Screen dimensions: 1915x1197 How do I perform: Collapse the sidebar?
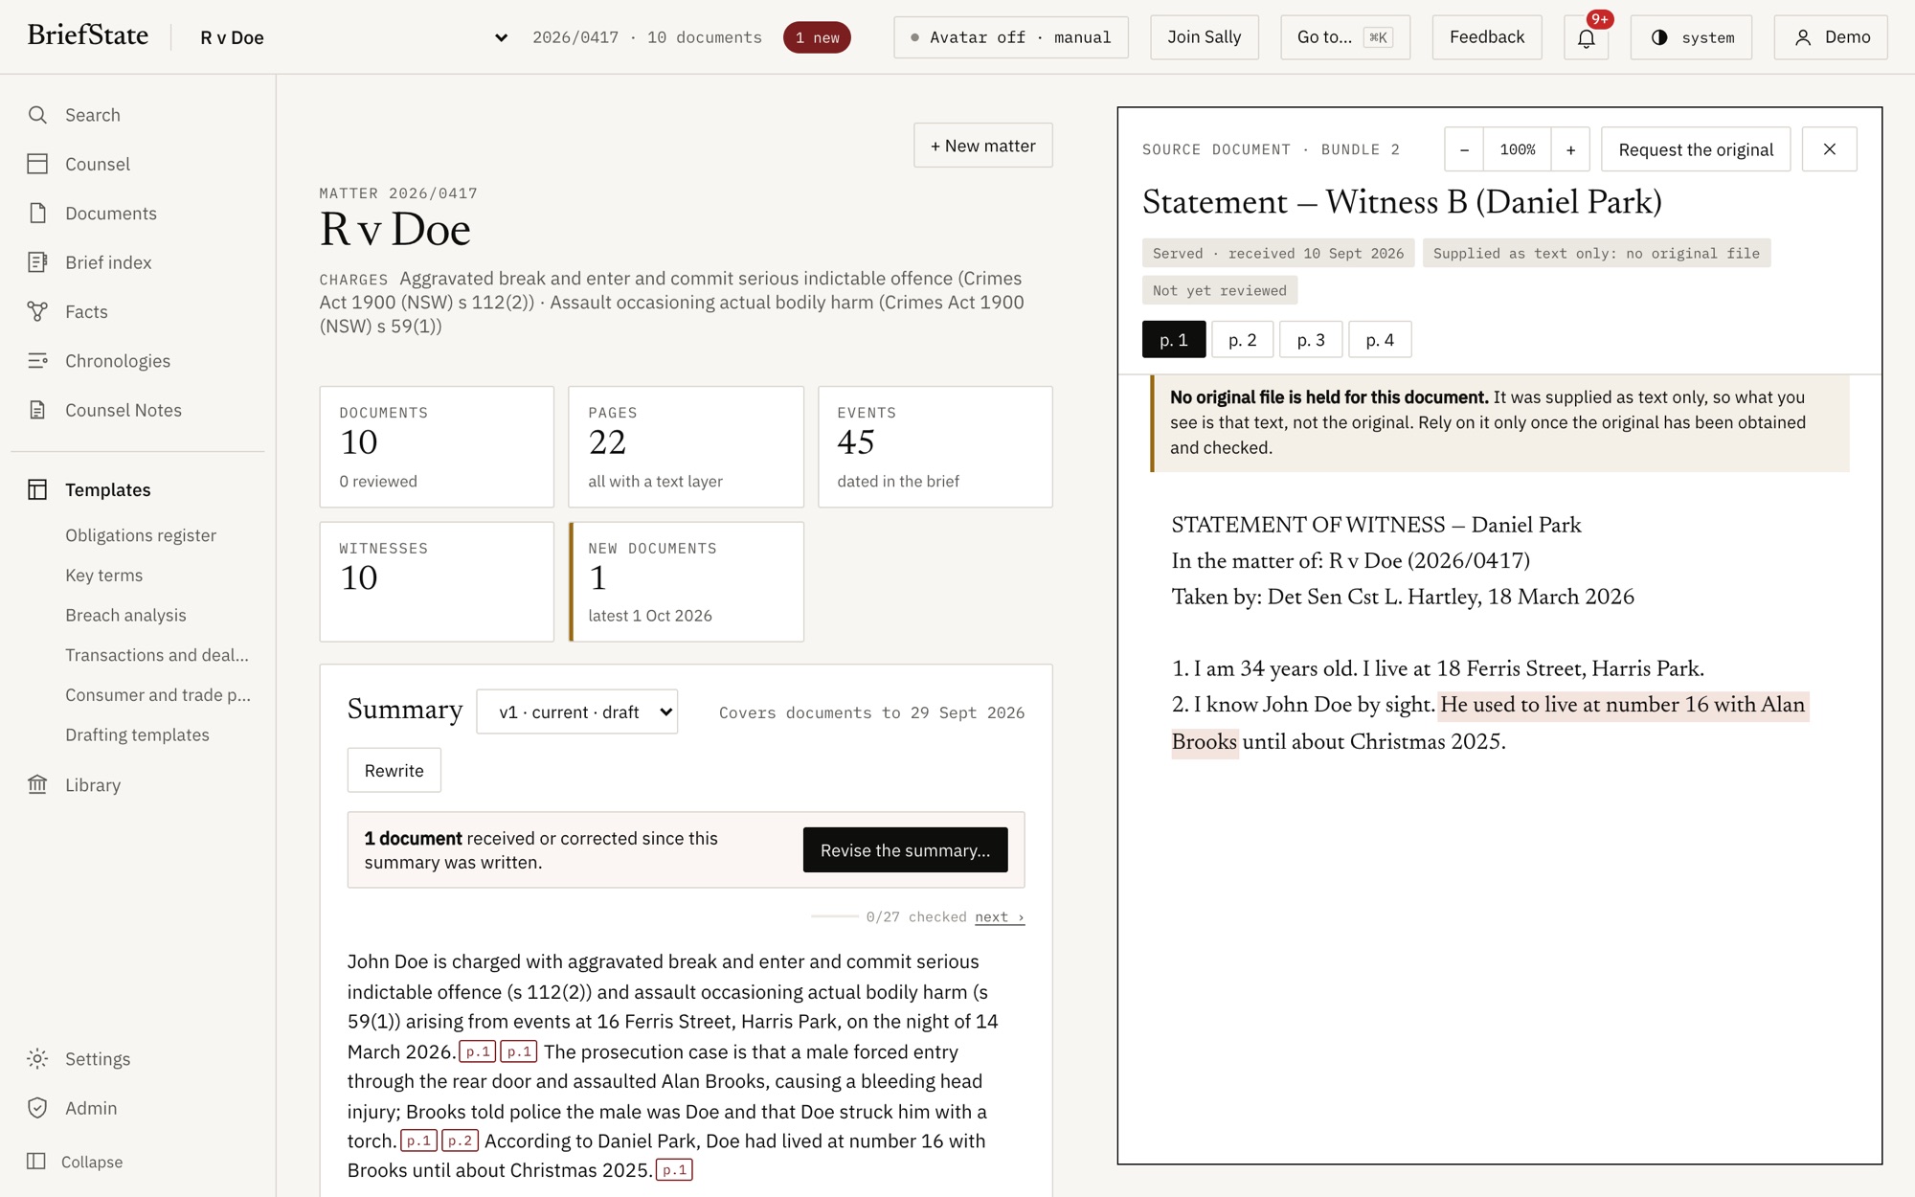(77, 1162)
